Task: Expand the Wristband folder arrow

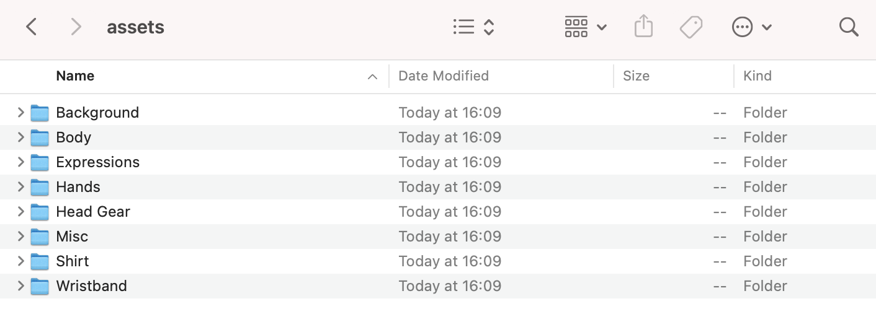Action: [20, 285]
